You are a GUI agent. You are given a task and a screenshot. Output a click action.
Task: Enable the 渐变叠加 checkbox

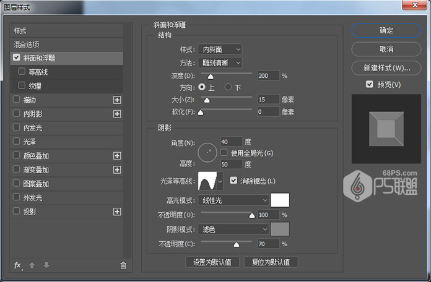[17, 169]
